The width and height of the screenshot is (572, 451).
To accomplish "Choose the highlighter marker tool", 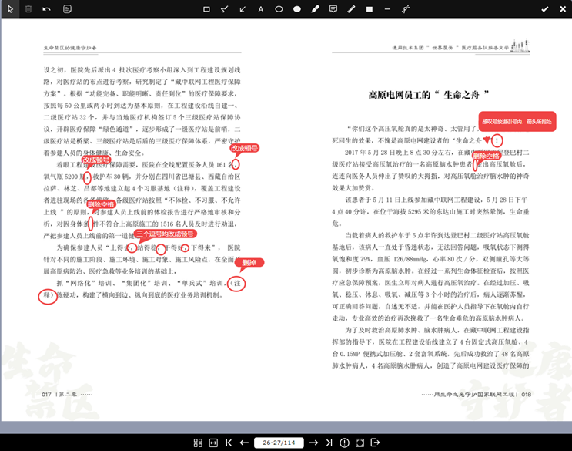I will click(x=315, y=9).
